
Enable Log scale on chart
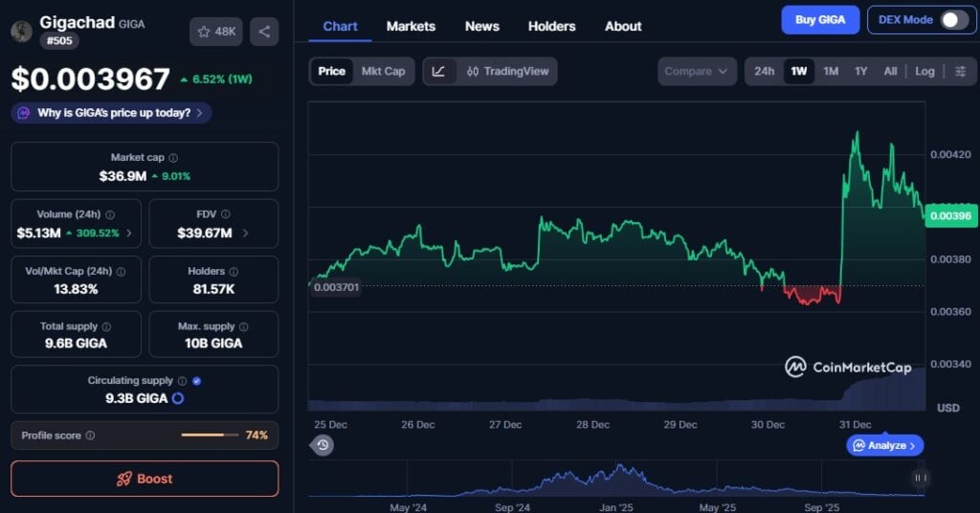coord(924,72)
